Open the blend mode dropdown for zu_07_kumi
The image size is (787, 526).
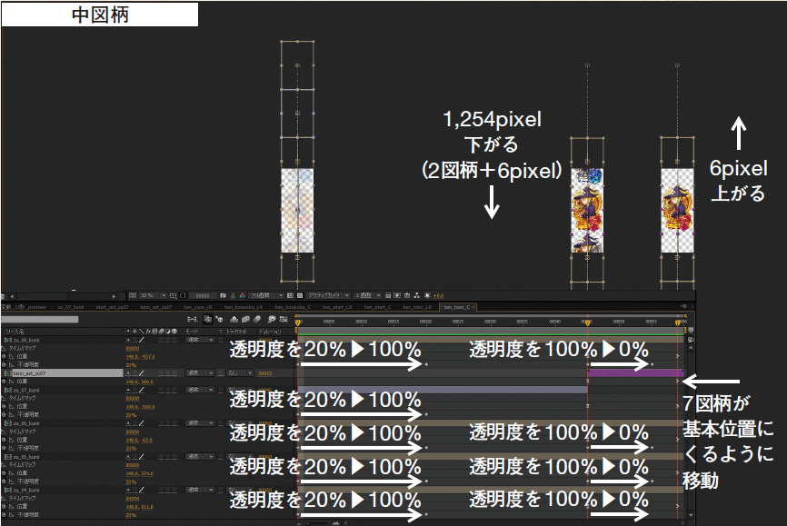pyautogui.click(x=200, y=390)
